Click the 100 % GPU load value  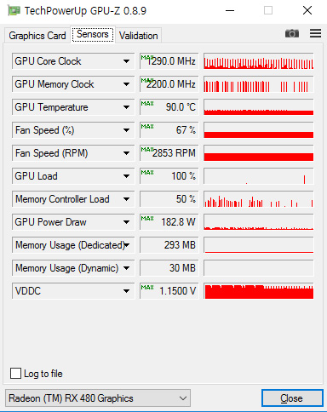[x=169, y=176]
